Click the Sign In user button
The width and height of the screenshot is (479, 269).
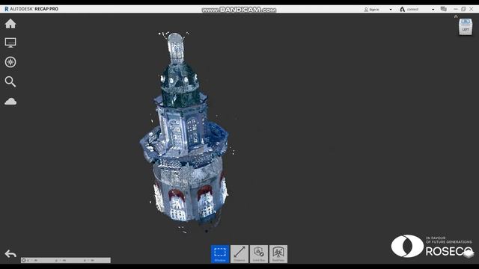pyautogui.click(x=371, y=10)
